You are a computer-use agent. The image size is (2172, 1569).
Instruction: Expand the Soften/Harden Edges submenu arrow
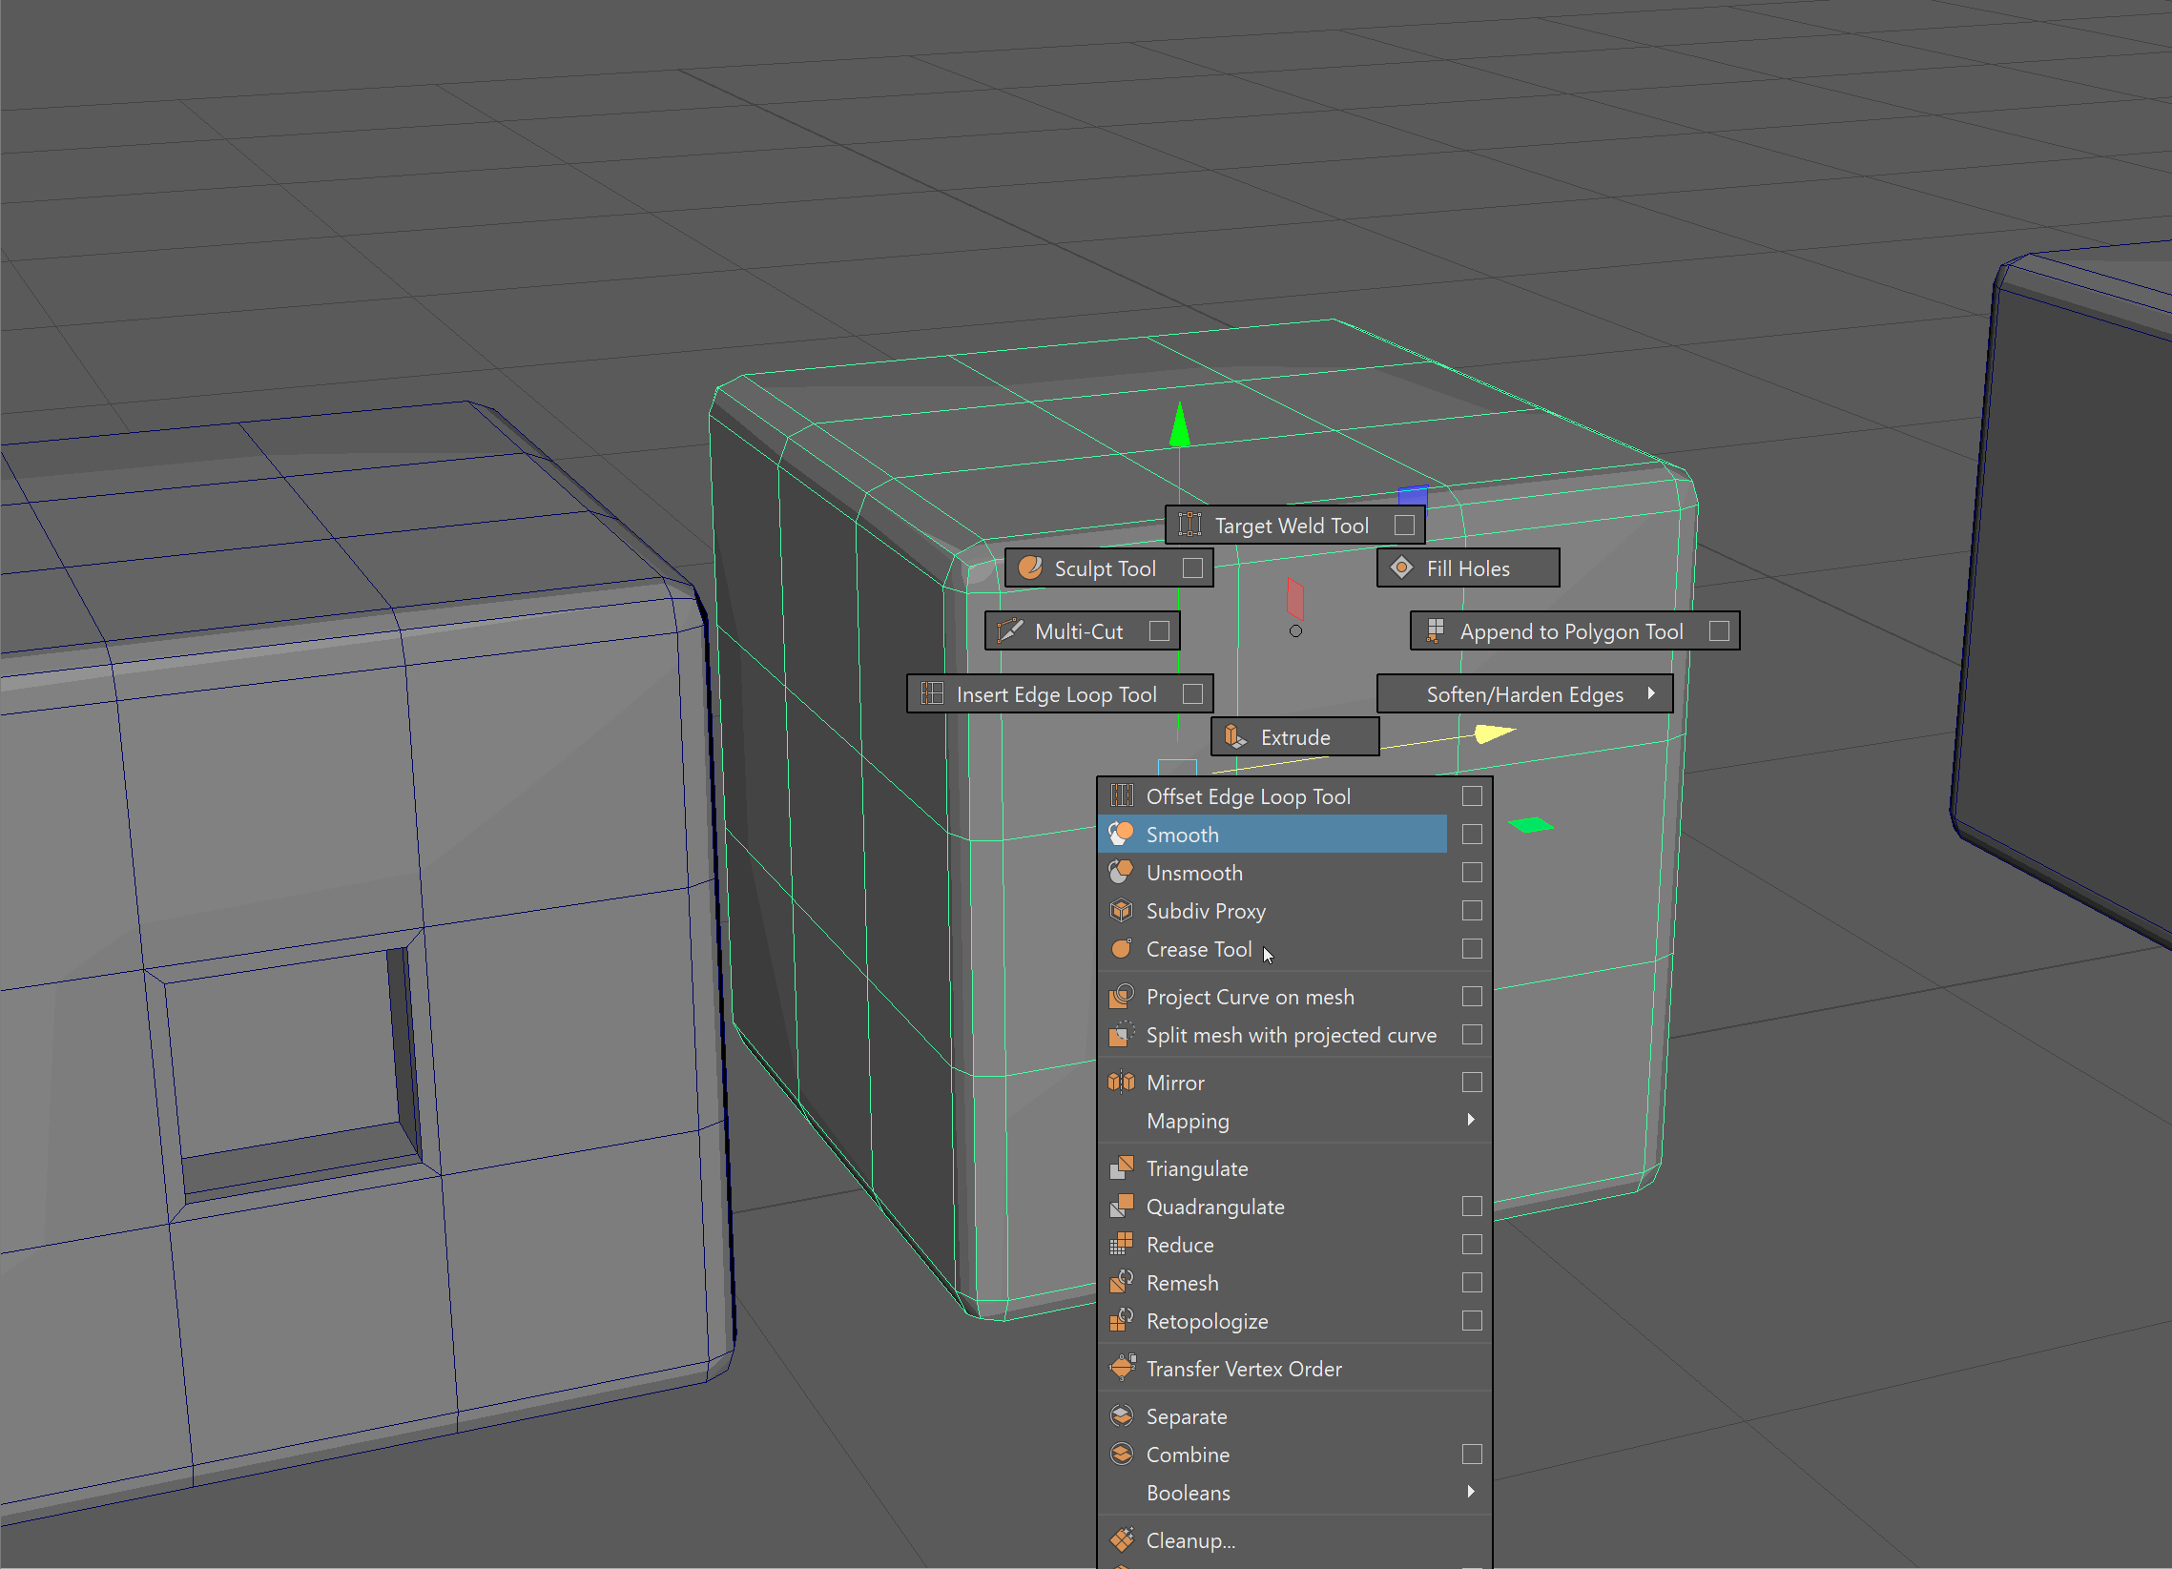[1651, 693]
